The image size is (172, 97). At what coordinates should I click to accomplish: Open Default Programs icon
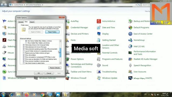pos(130,27)
